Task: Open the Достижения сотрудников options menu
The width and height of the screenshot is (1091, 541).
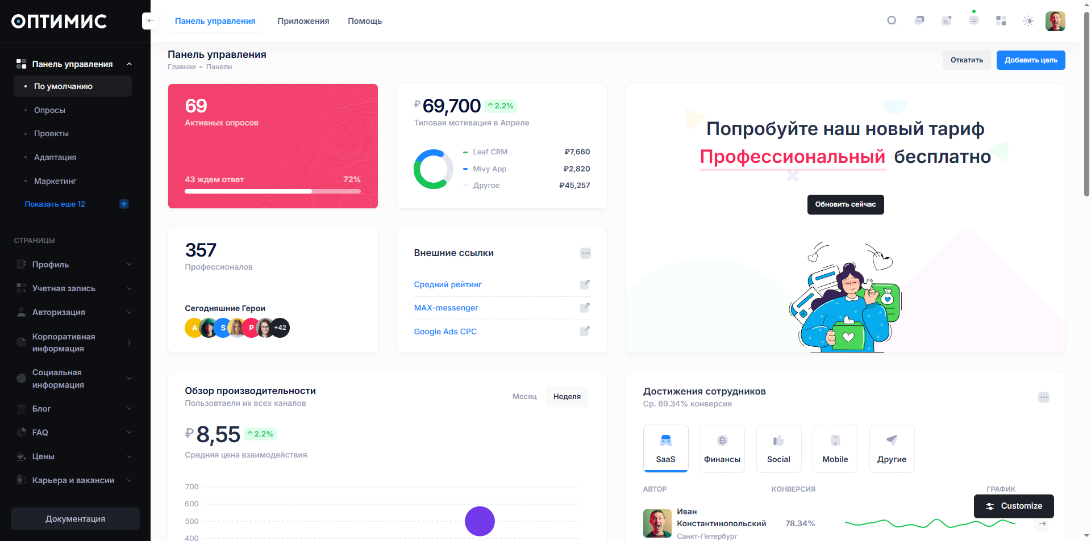Action: tap(1043, 397)
